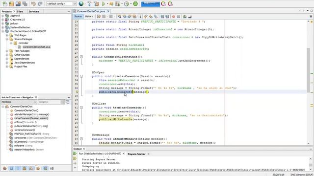
Task: Click the Find Next Occurrence icon
Action: tap(130, 17)
